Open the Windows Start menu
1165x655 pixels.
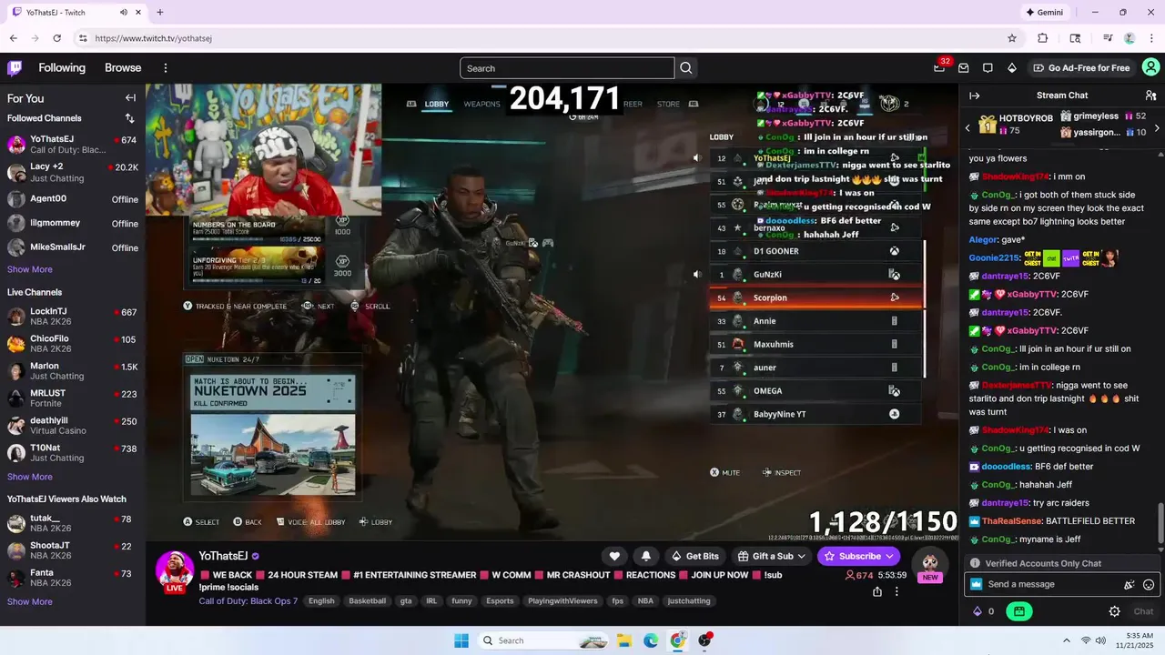coord(461,640)
